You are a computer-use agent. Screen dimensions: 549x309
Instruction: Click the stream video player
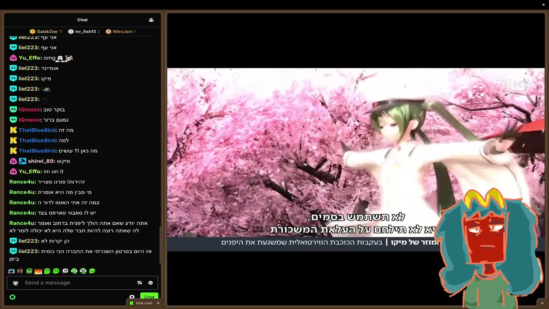[x=356, y=159]
